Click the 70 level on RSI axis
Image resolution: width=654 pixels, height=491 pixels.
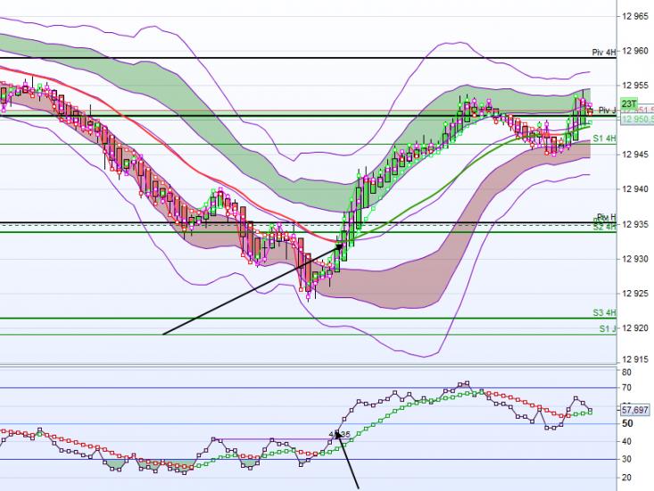[626, 387]
